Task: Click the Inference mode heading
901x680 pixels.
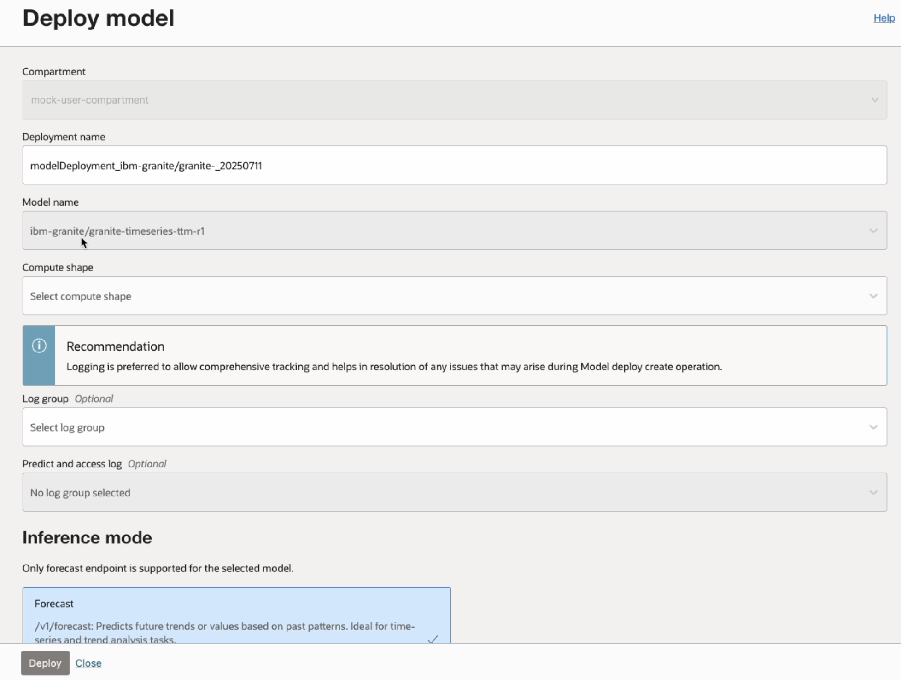Action: (x=87, y=537)
